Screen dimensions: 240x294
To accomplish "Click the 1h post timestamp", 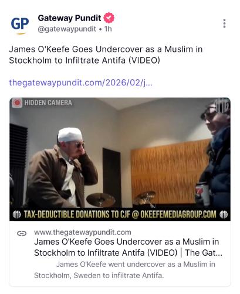I will 108,29.
